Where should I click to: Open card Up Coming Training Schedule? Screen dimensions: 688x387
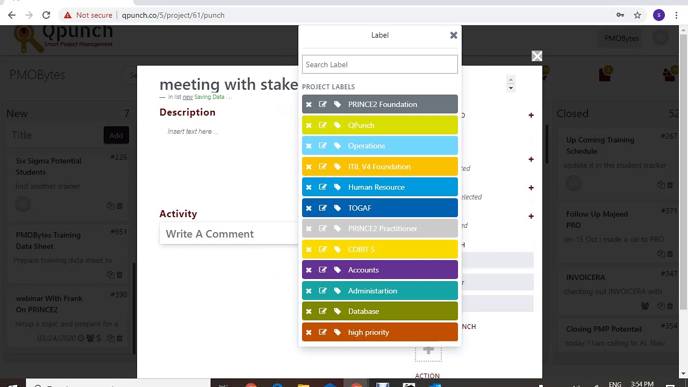point(600,145)
